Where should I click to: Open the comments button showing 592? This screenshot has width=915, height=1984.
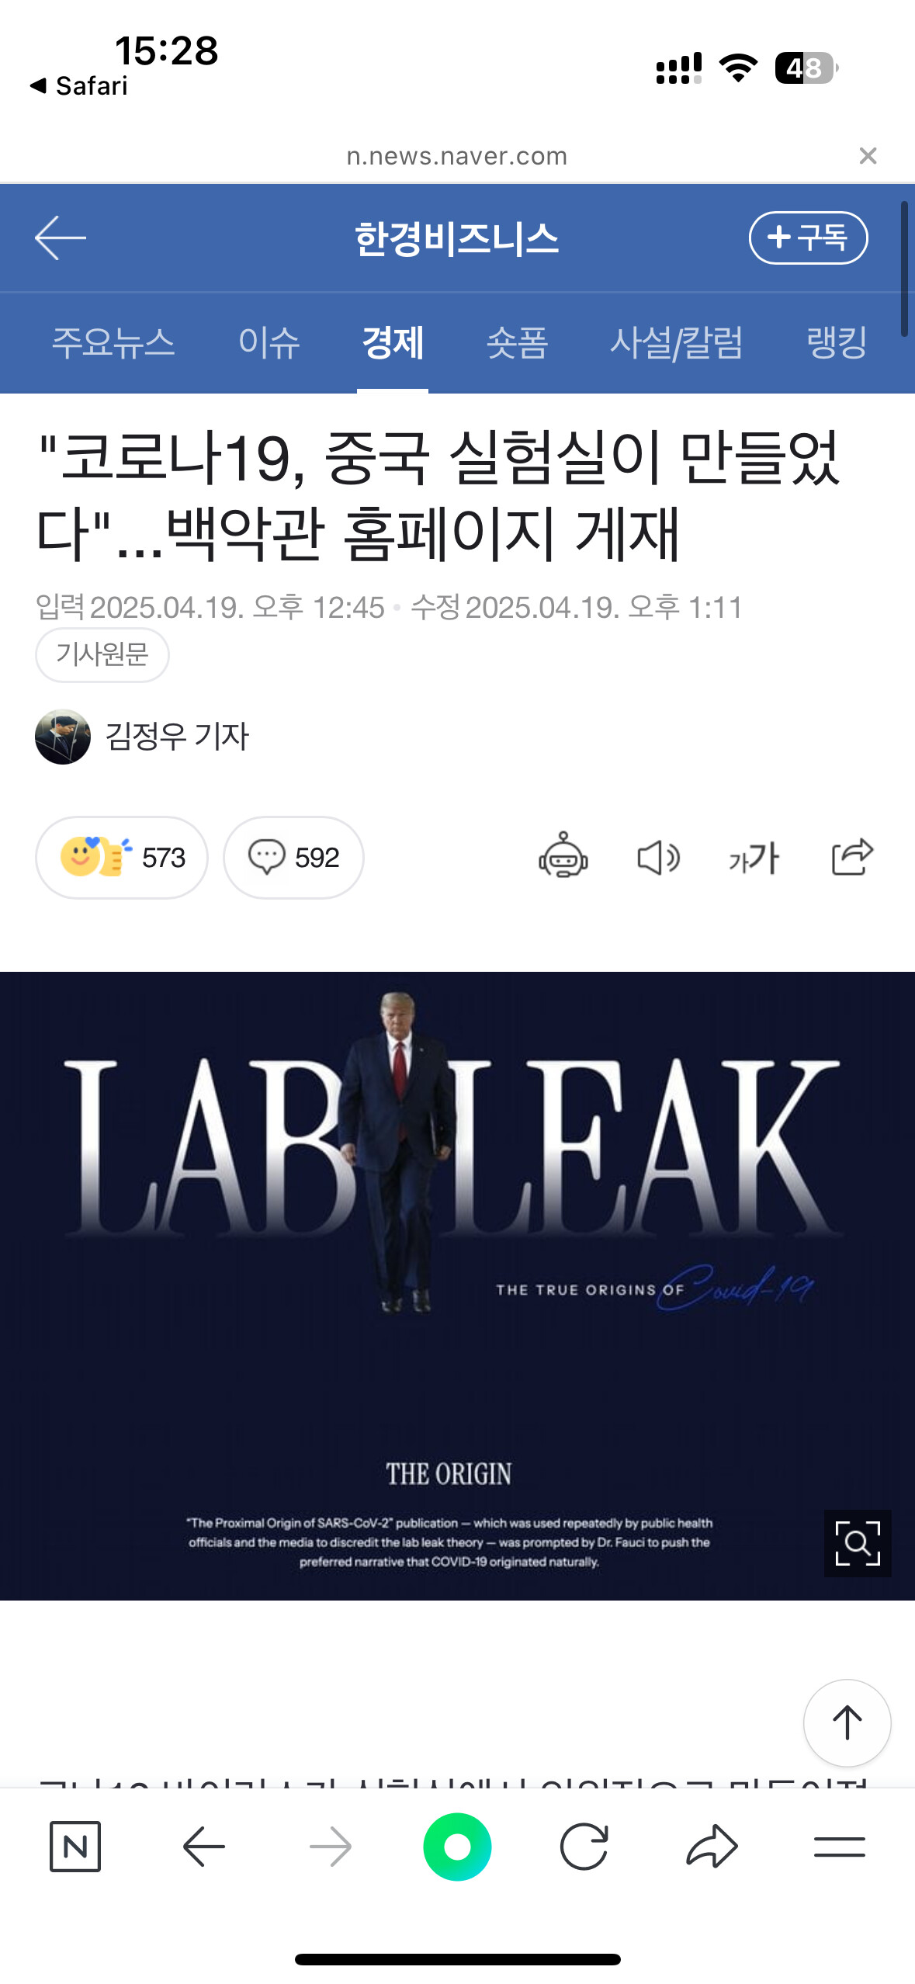point(293,857)
